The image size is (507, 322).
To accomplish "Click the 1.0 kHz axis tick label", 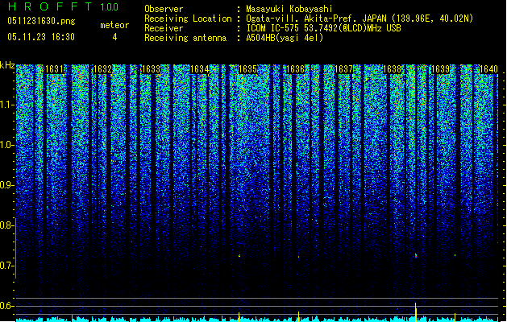I will [x=7, y=145].
